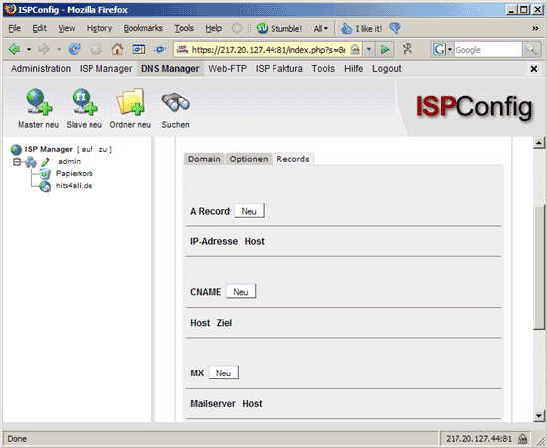
Task: Open the StumbleUpon All dropdown
Action: (321, 29)
